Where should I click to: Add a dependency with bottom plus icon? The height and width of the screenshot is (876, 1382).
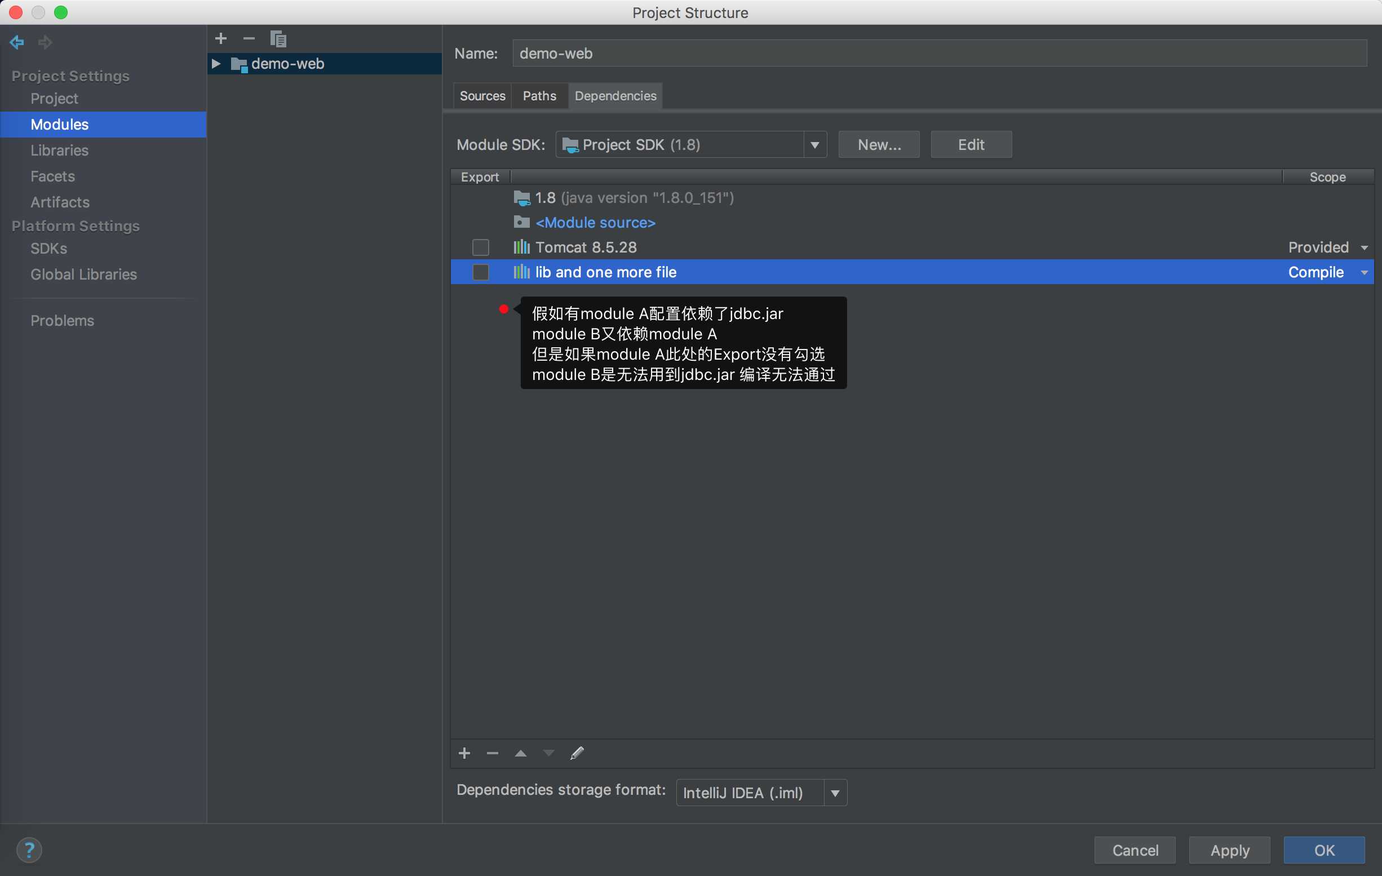click(465, 753)
